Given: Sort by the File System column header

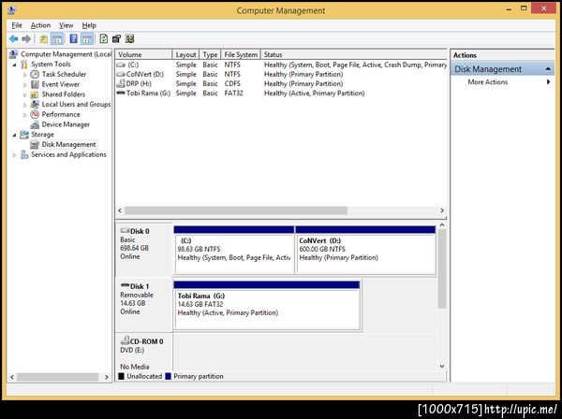Looking at the screenshot, I should coord(241,55).
